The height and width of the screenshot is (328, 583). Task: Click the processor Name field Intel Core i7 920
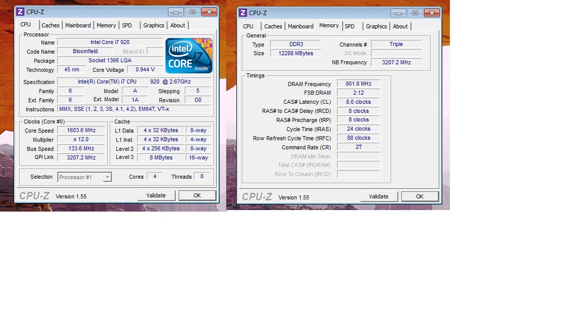coord(110,43)
